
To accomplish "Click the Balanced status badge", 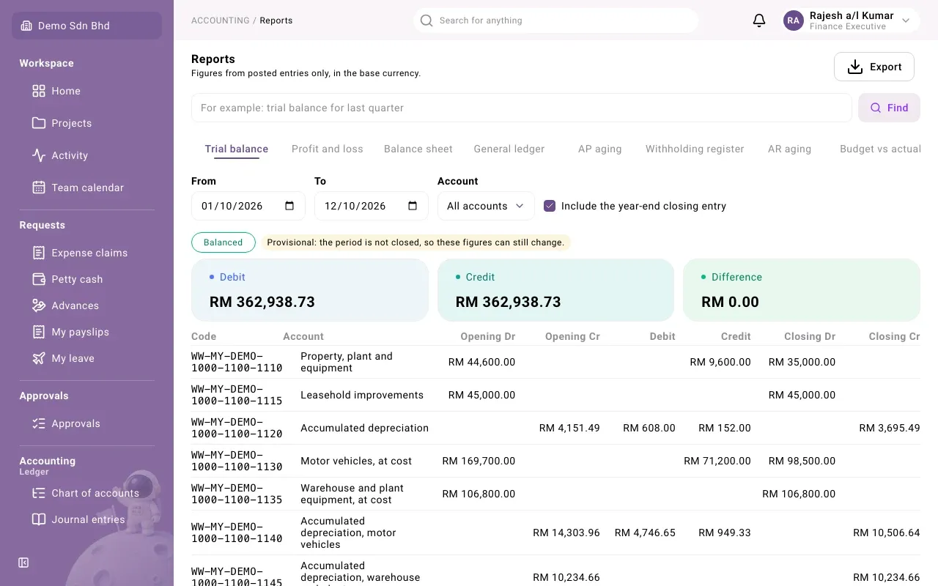I will click(224, 242).
